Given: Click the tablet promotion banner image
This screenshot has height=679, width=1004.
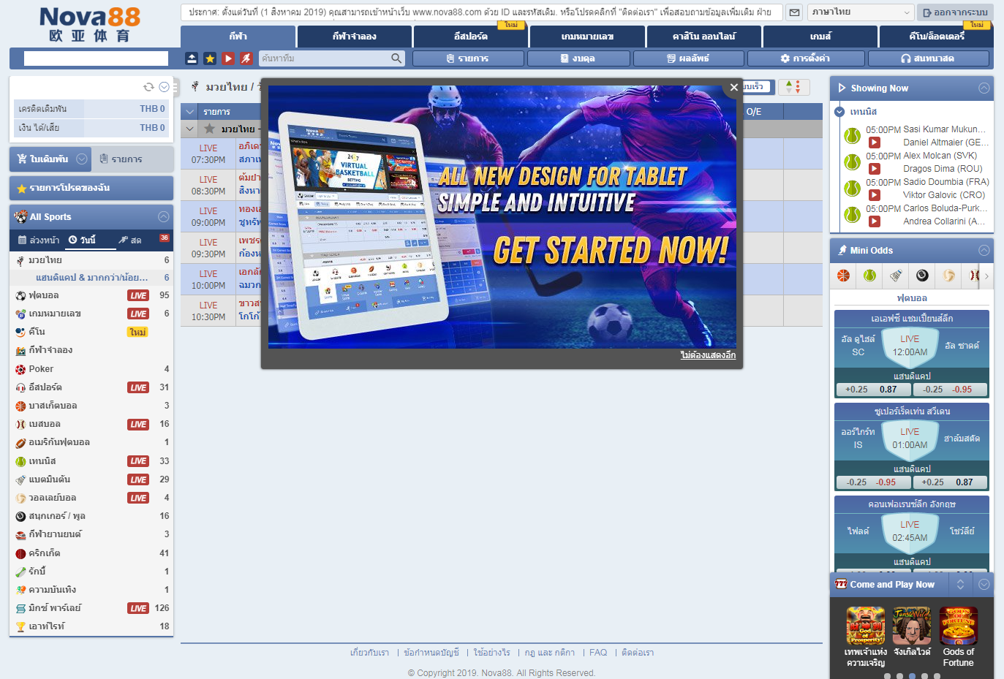Looking at the screenshot, I should tap(502, 217).
